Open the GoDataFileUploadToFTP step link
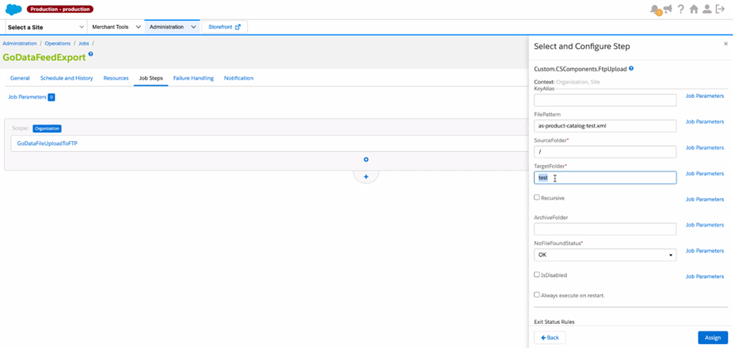733x348 pixels. click(47, 144)
